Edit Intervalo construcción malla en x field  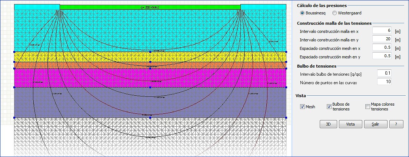(382, 30)
